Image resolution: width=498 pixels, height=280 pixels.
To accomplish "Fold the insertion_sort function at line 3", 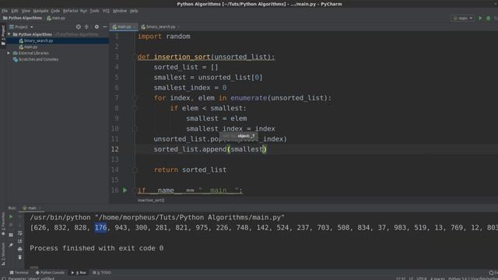I will [135, 57].
